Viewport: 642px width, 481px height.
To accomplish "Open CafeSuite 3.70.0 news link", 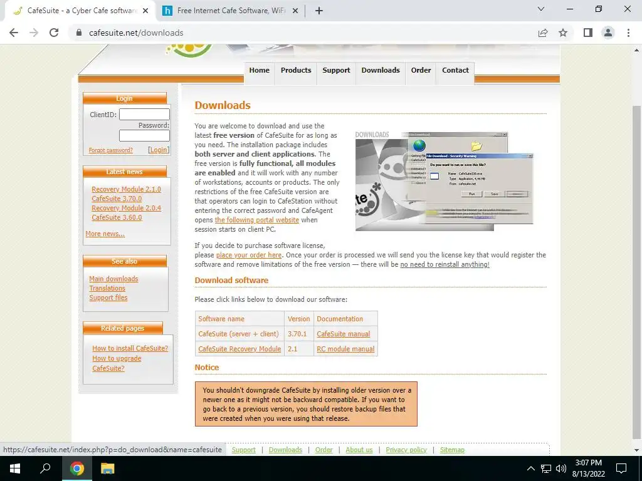I will 117,199.
